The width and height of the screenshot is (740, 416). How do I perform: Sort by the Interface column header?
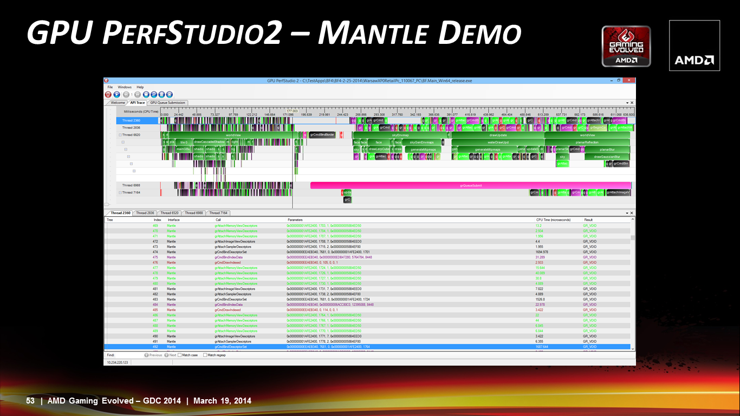click(173, 220)
